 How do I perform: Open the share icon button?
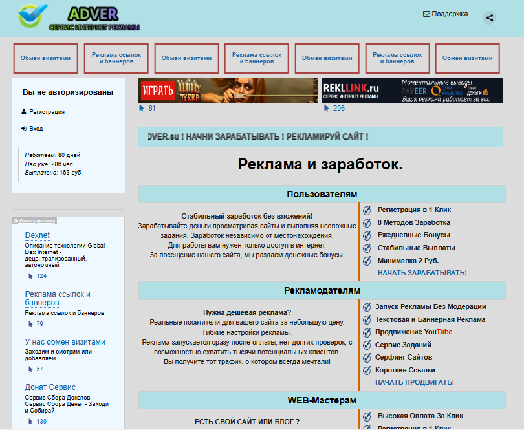pos(490,17)
